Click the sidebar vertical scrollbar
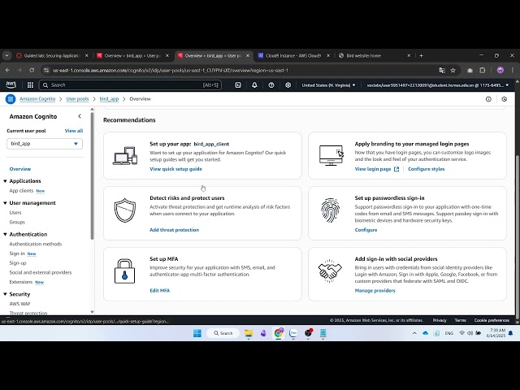The height and width of the screenshot is (390, 520). (x=92, y=175)
